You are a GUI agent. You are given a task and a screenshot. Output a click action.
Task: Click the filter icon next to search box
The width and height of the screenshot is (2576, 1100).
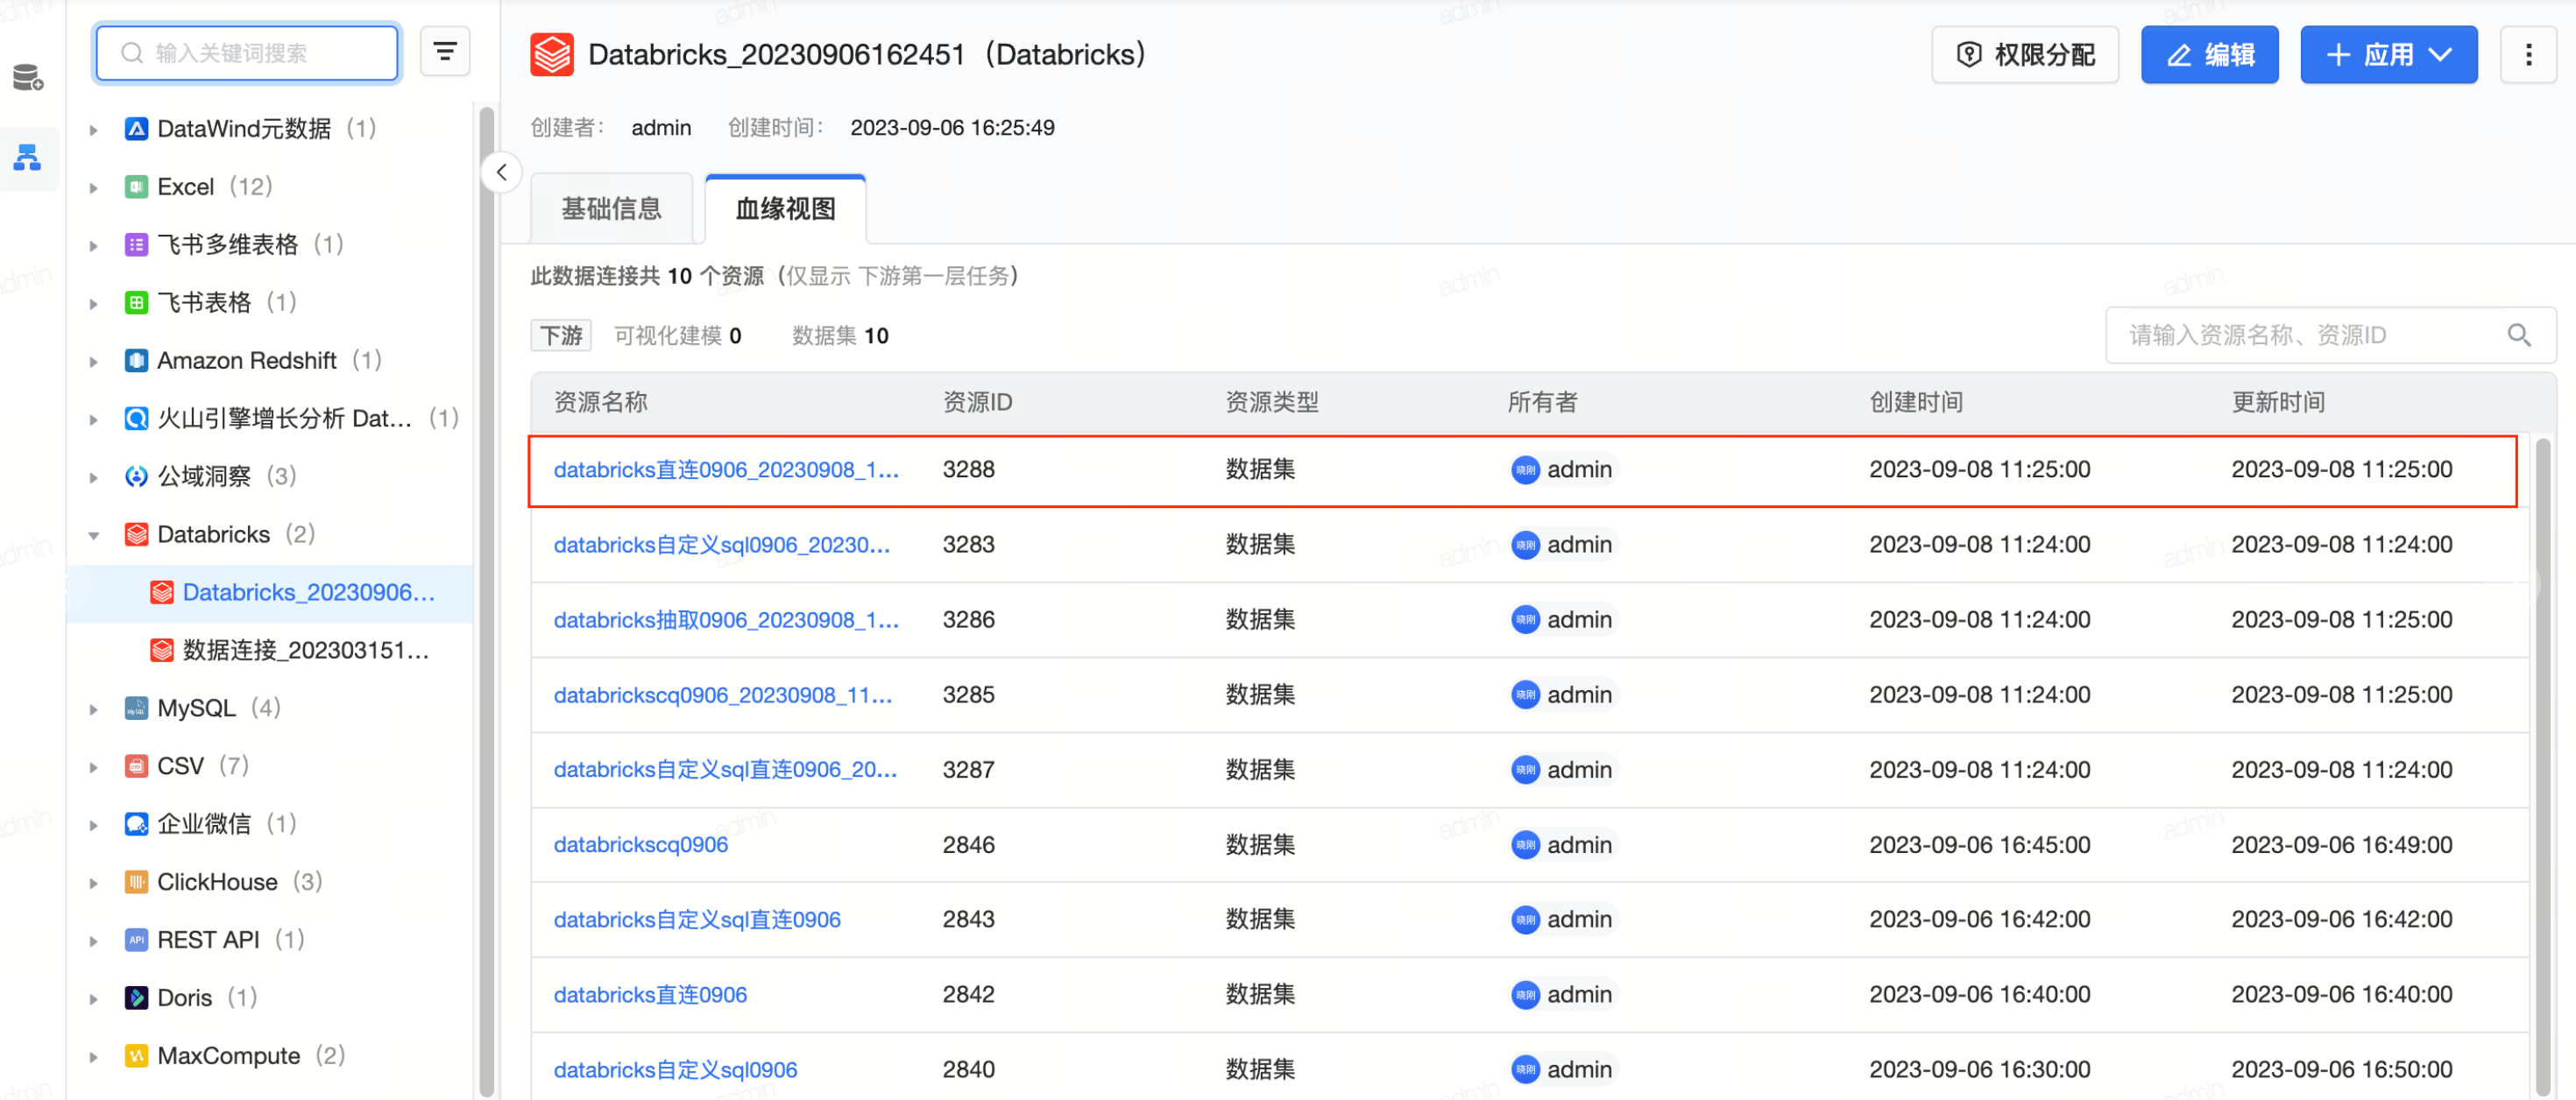[x=445, y=52]
